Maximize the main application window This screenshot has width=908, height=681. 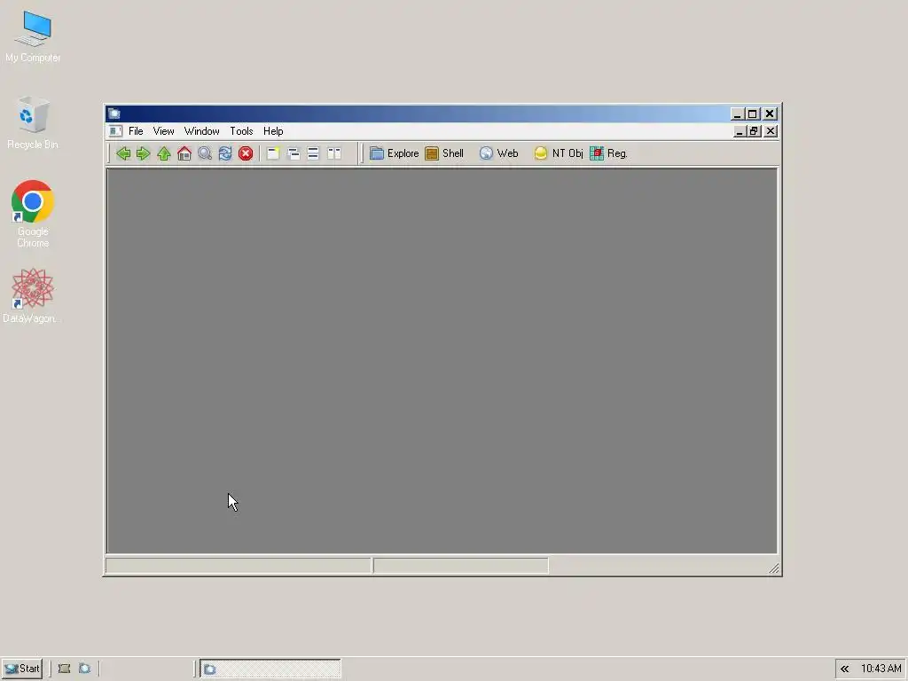coord(752,113)
